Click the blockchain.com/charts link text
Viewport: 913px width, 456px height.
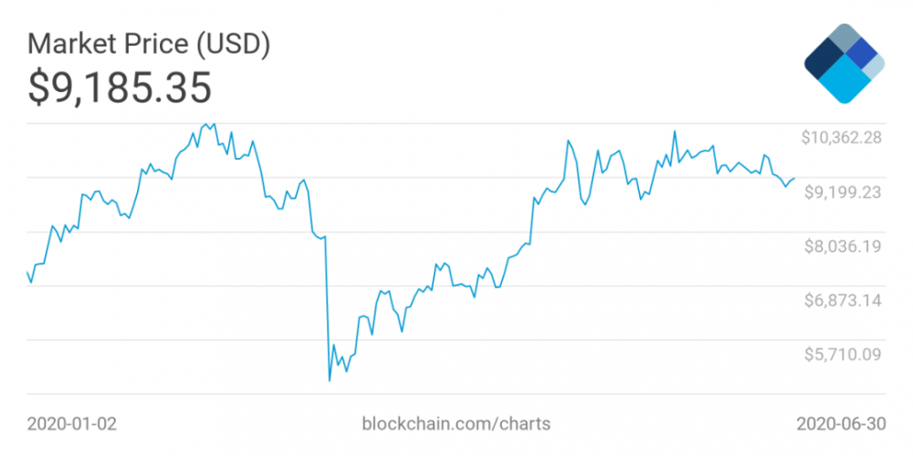coord(456,424)
